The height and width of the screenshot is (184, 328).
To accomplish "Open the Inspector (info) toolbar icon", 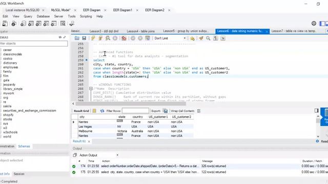I will pos(14,24).
